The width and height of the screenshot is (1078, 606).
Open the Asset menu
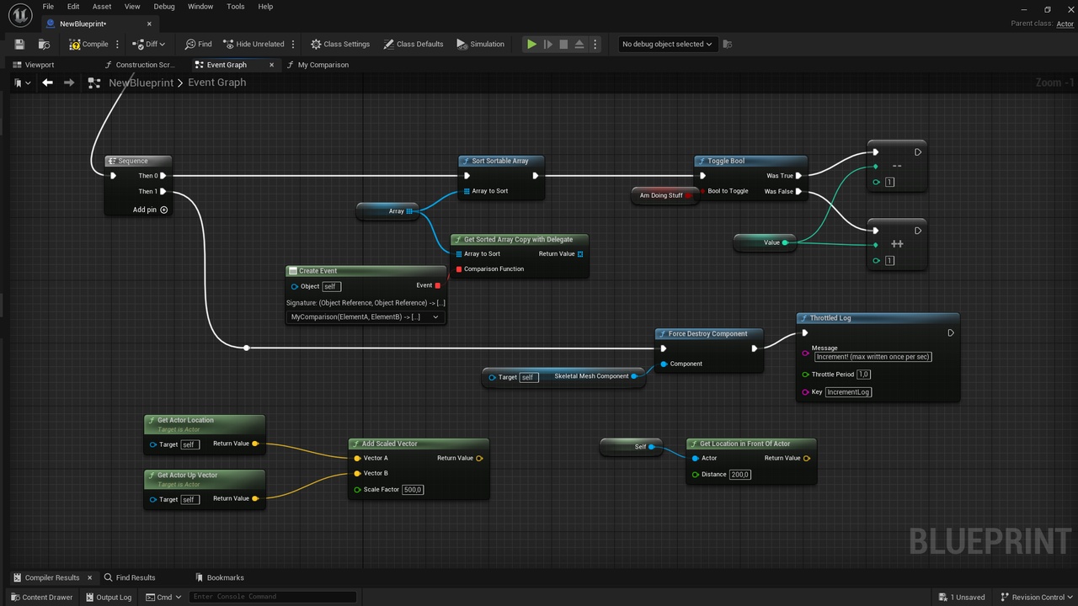point(102,7)
